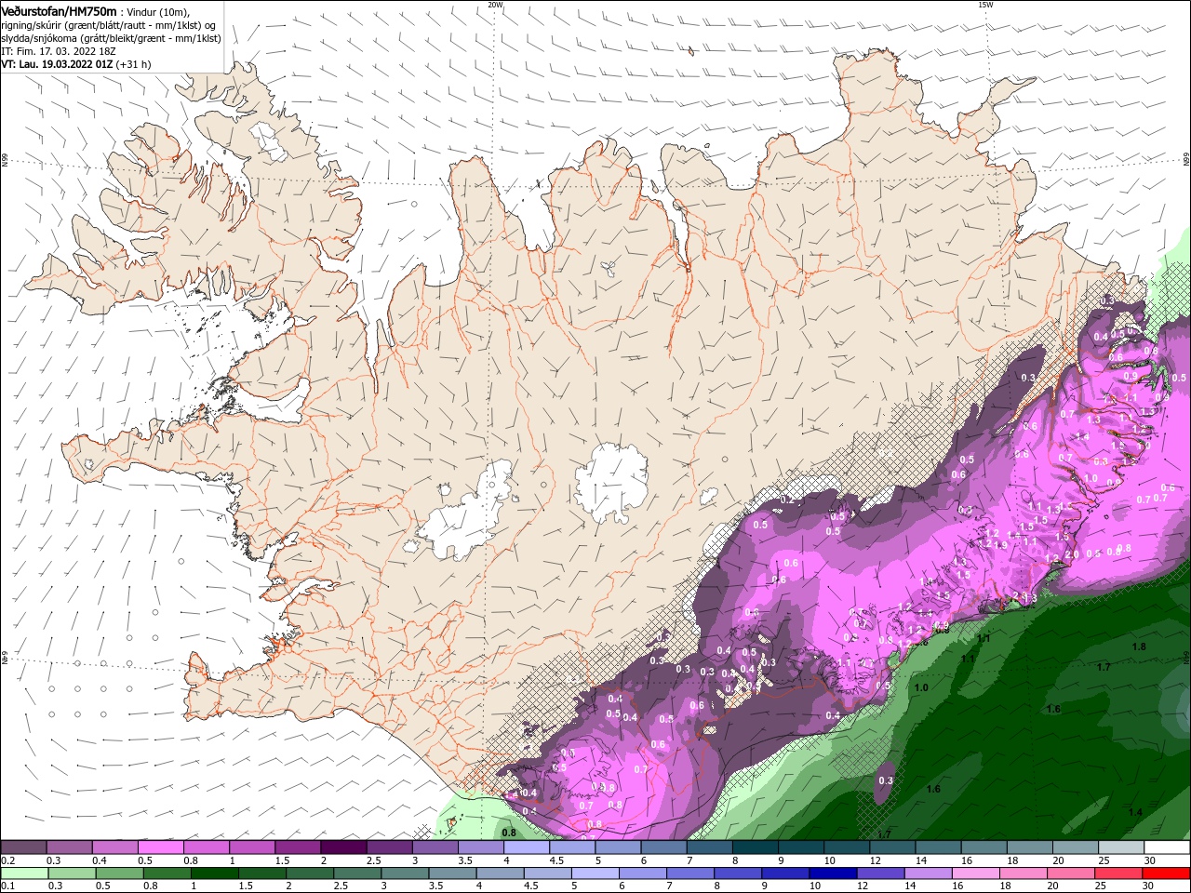Viewport: 1191px width, 893px height.
Task: Click the light lavender upper-row swatch between 4 and 4.5
Action: coord(527,846)
